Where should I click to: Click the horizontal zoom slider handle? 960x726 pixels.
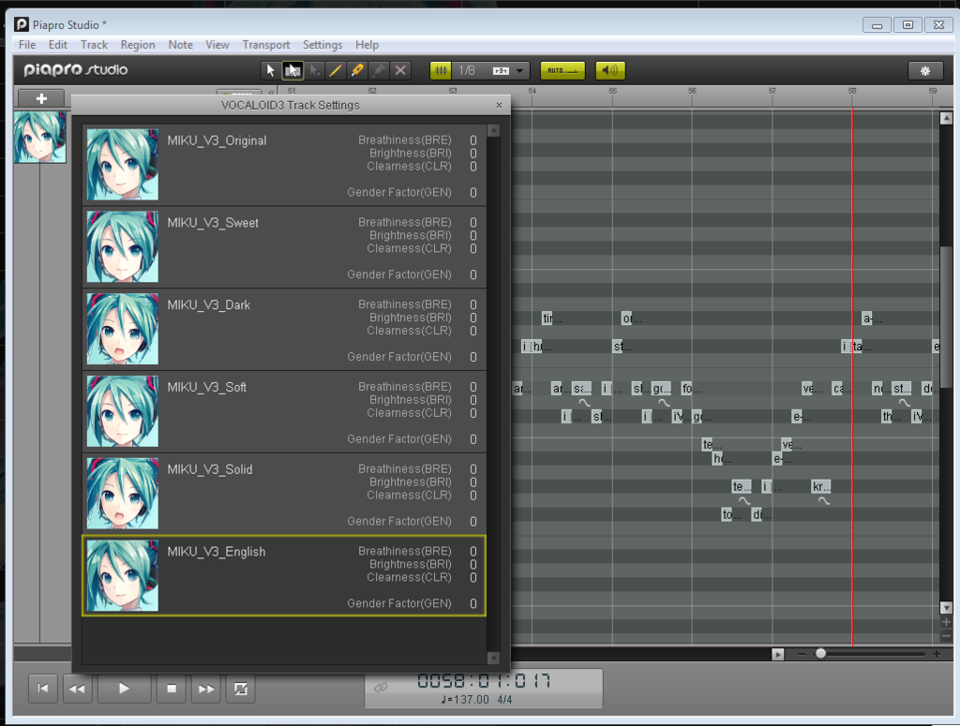click(820, 654)
